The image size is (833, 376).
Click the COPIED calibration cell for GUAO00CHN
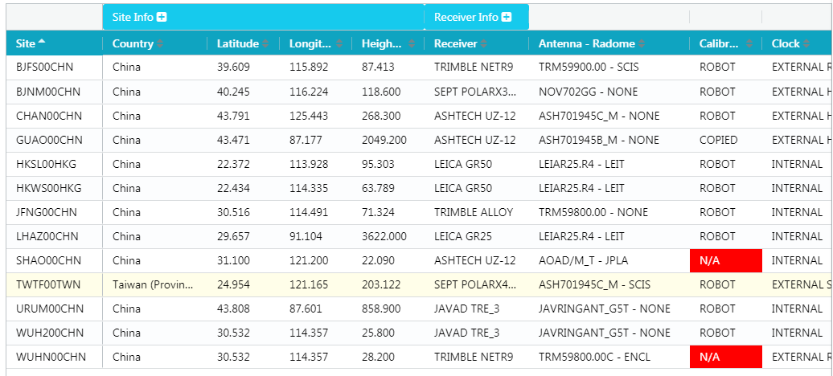click(718, 140)
